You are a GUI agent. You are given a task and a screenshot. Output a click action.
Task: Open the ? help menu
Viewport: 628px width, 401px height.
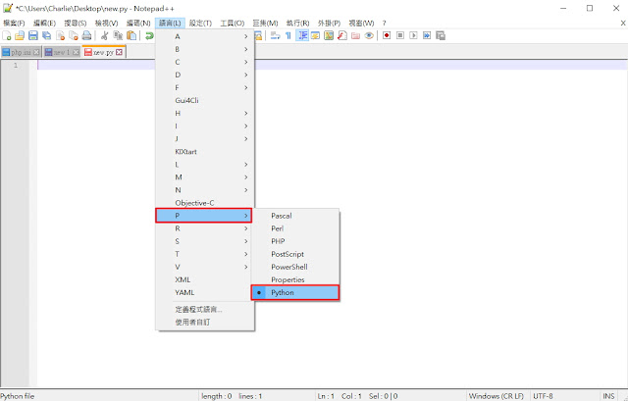point(384,24)
